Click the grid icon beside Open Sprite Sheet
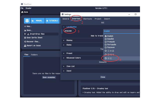Viewport: 160px width, 100px height. point(25,38)
